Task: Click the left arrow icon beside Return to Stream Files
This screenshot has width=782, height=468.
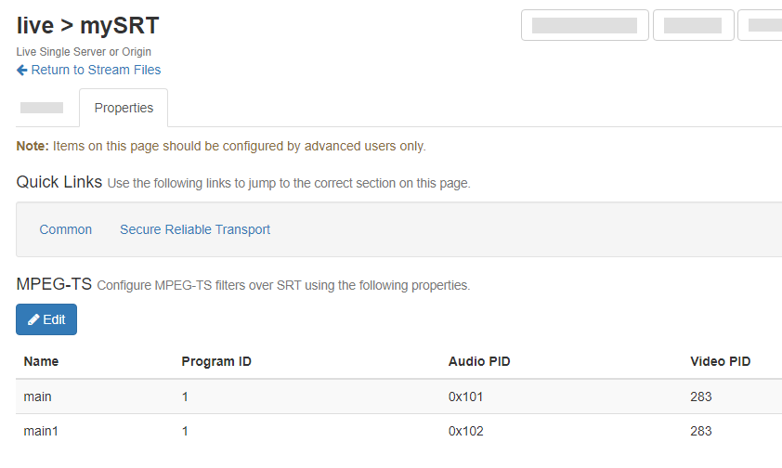Action: pos(22,70)
